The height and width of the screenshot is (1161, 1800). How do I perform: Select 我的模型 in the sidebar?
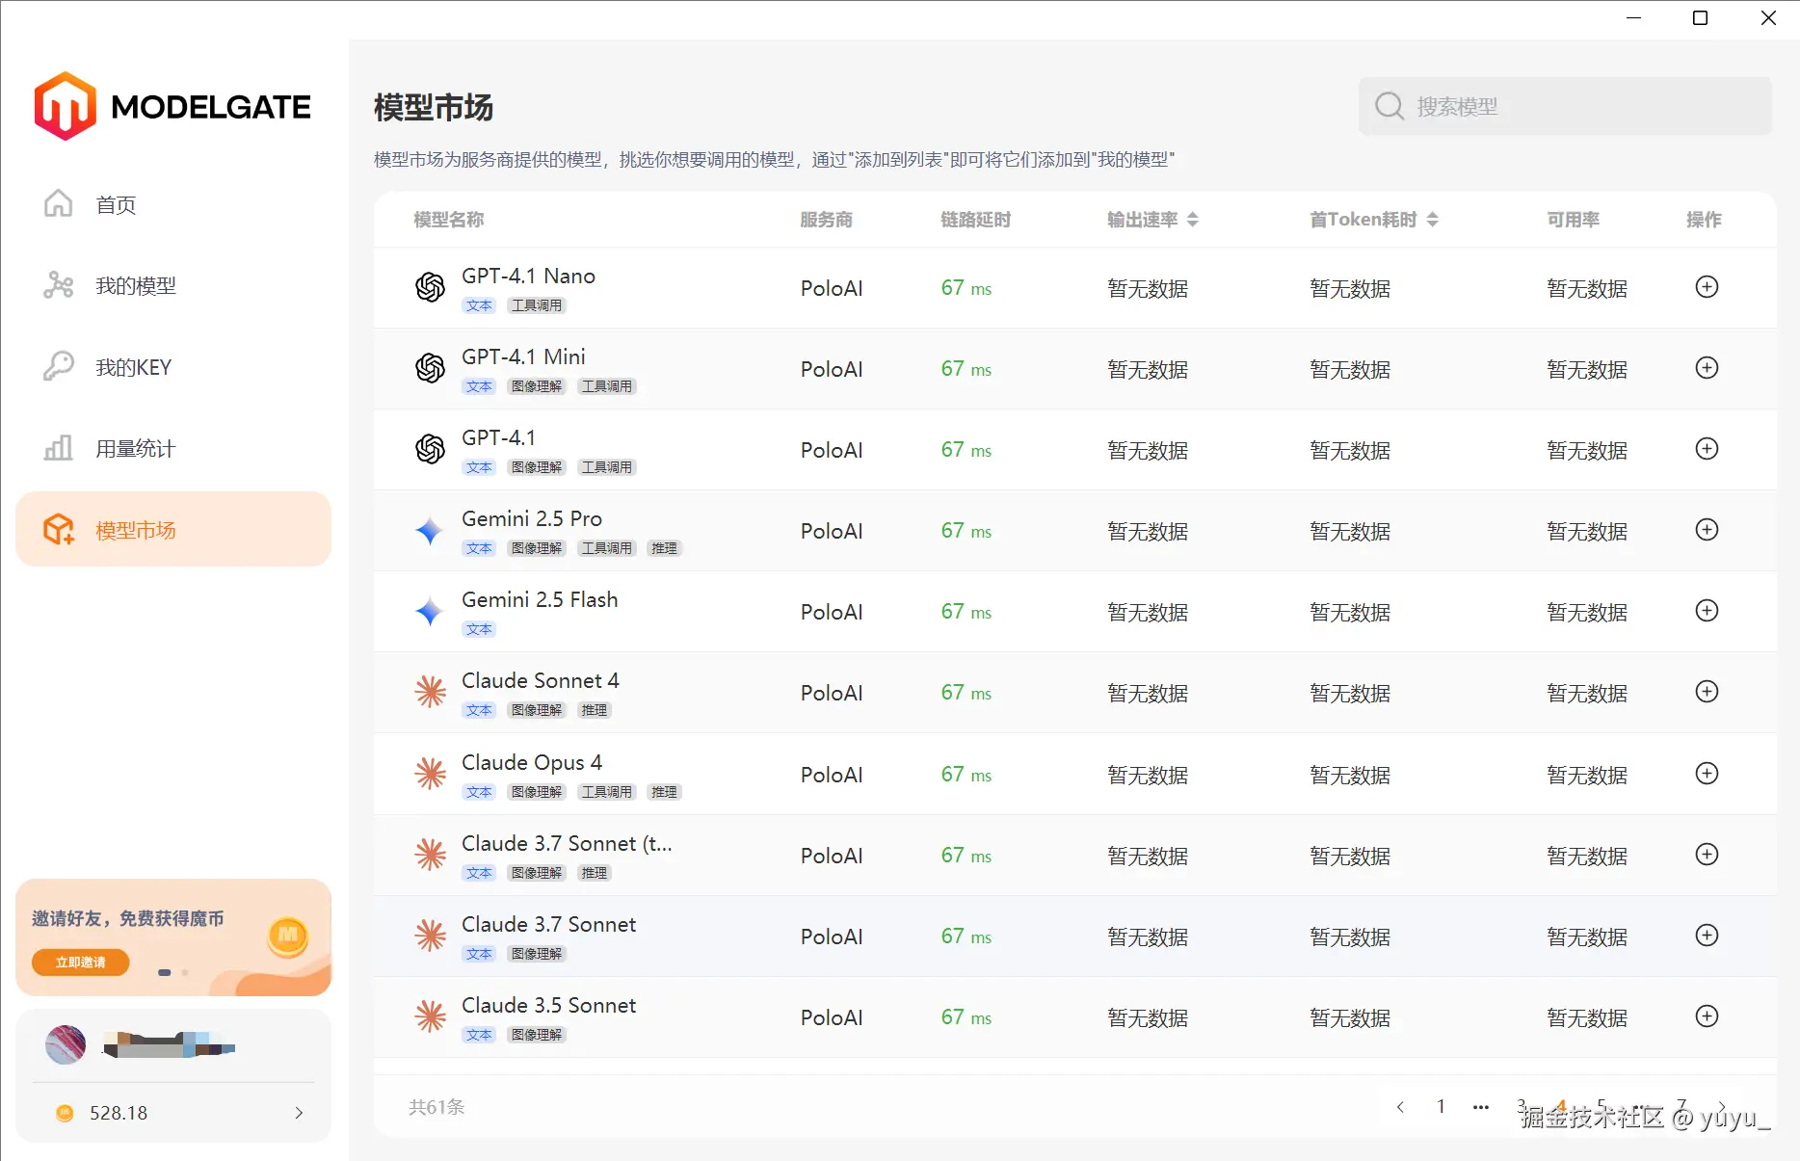[x=136, y=285]
